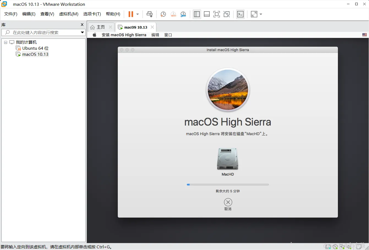Click the network adapter status icon
This screenshot has height=250, width=369.
342,246
